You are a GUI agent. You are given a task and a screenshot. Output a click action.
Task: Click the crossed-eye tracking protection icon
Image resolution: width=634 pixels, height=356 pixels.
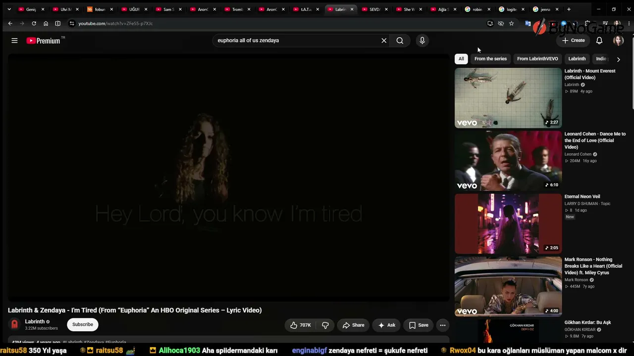[501, 23]
